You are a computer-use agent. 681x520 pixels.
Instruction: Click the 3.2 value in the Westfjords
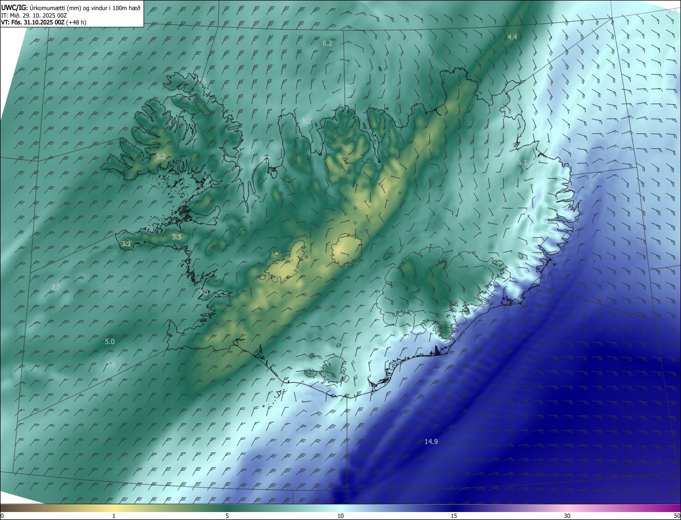pyautogui.click(x=161, y=156)
